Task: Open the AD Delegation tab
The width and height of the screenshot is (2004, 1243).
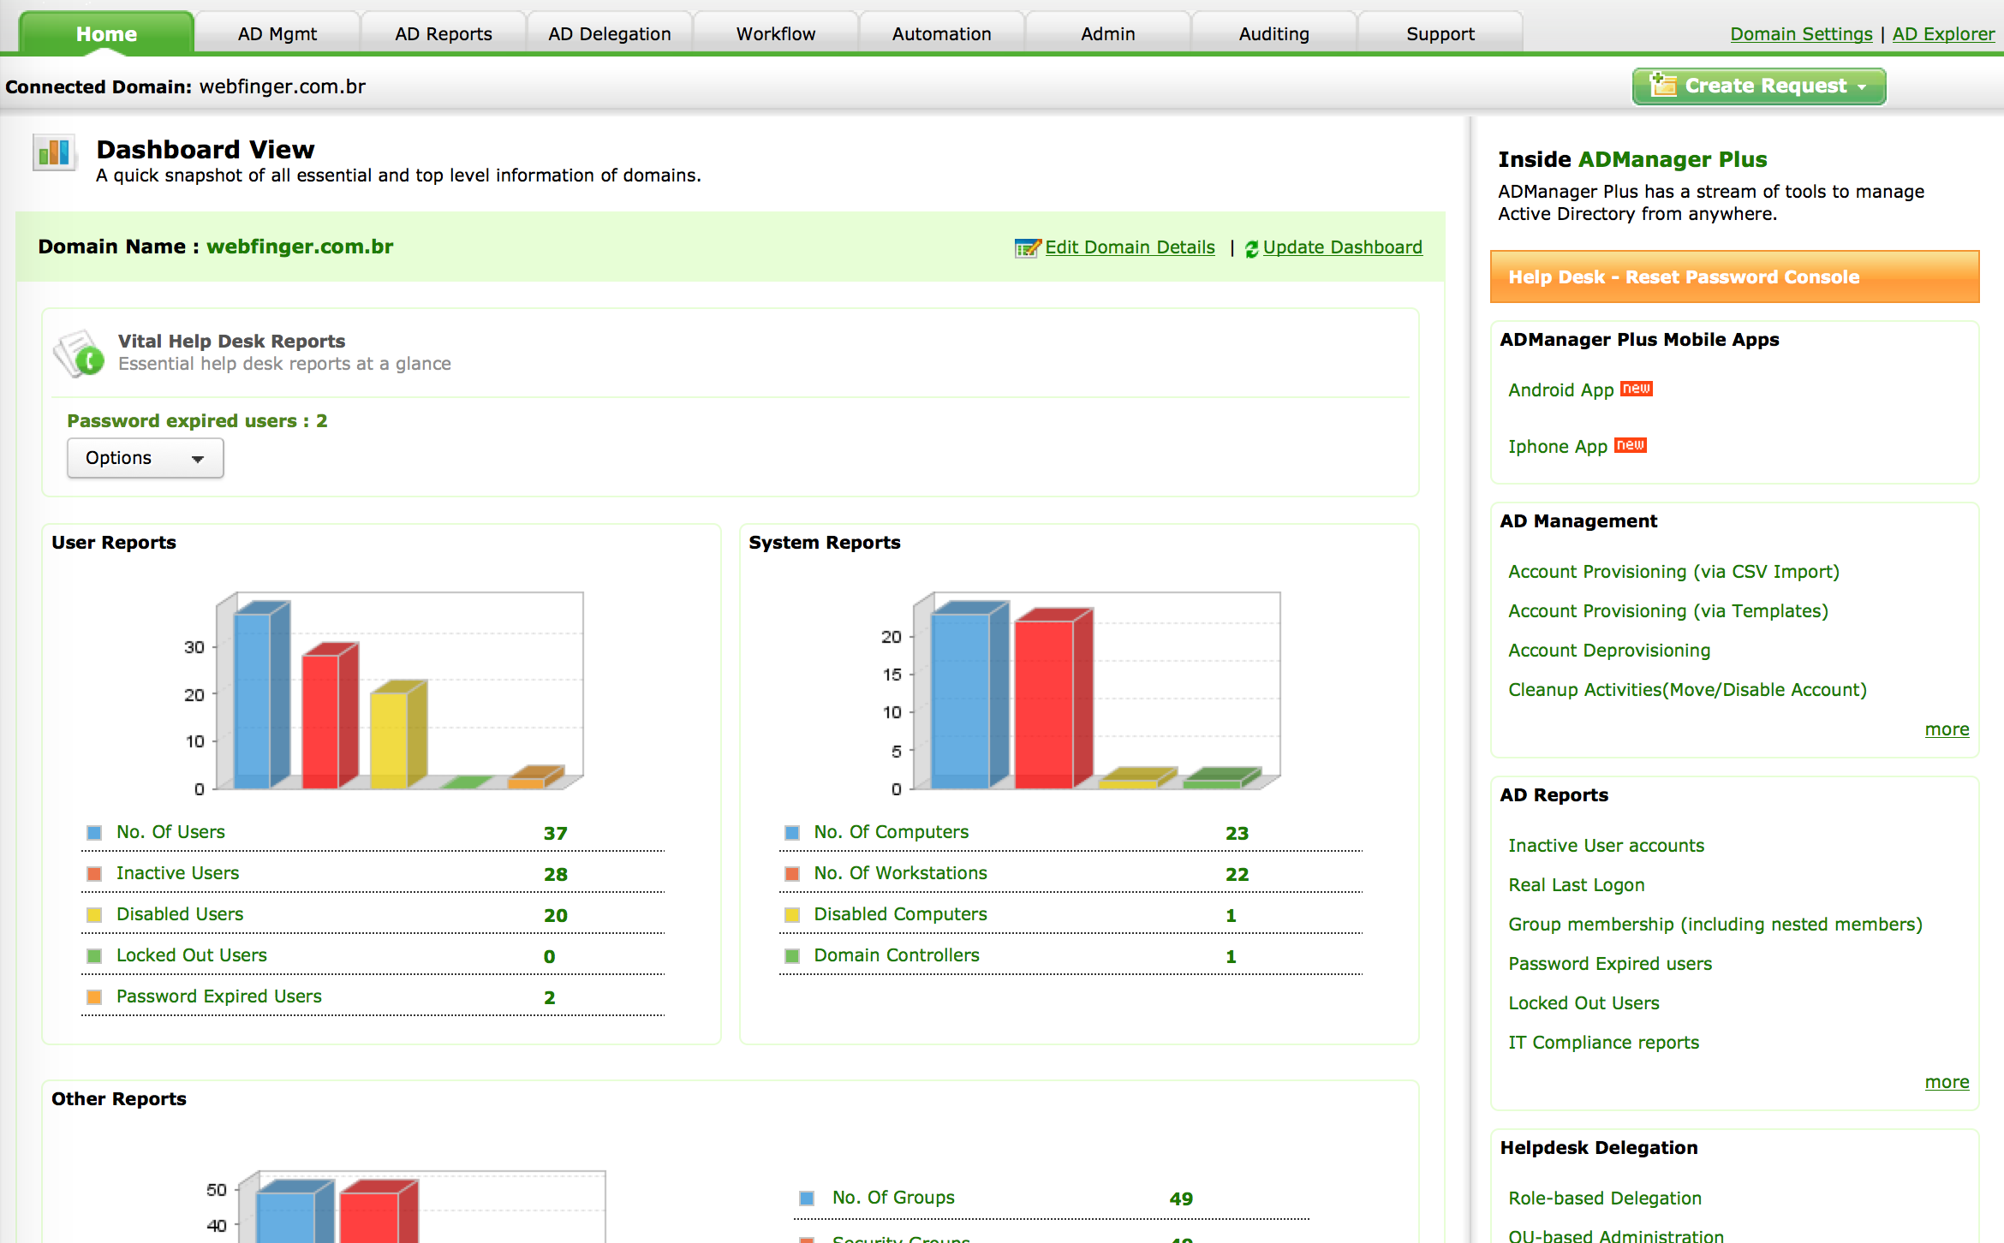Action: 610,33
